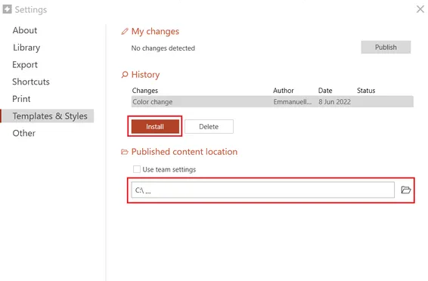Click the No changes detected text
This screenshot has height=281, width=428.
point(163,48)
